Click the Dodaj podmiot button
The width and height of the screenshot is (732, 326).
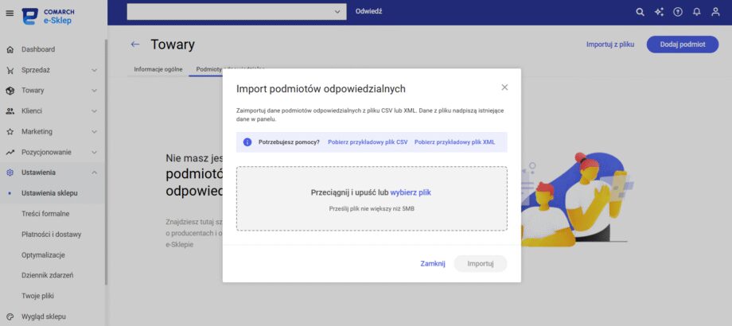point(683,45)
